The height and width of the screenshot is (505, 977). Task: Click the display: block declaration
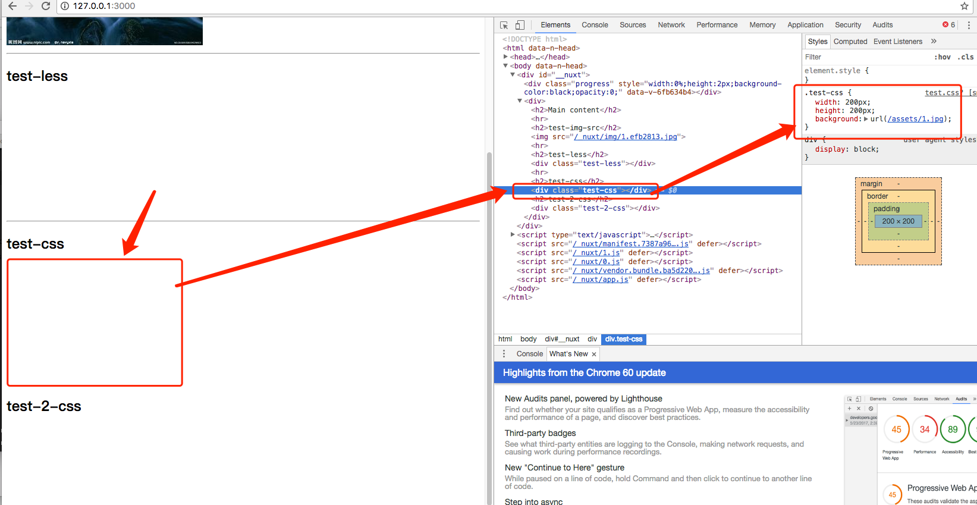[x=847, y=149]
